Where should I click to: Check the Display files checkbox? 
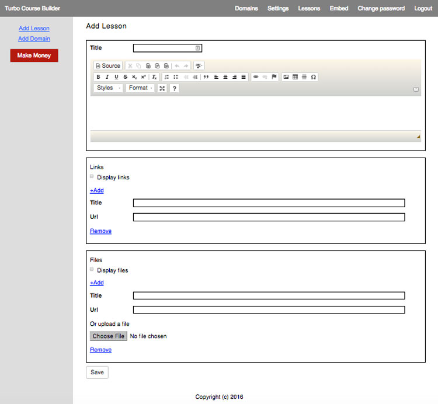(92, 269)
